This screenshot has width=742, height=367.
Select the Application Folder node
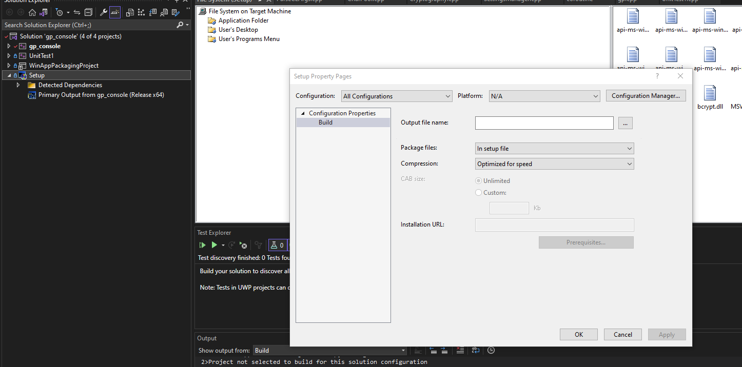[243, 21]
